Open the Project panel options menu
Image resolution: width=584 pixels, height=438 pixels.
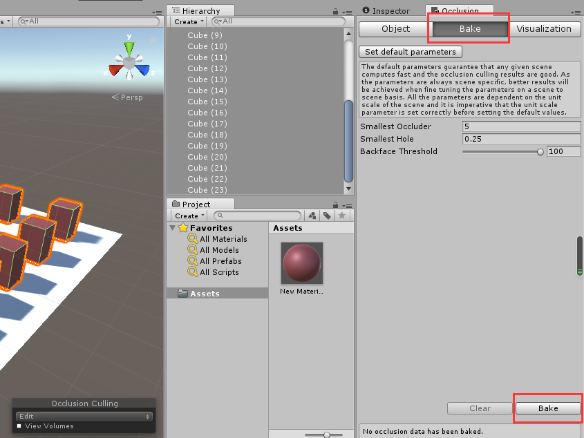[x=347, y=206]
